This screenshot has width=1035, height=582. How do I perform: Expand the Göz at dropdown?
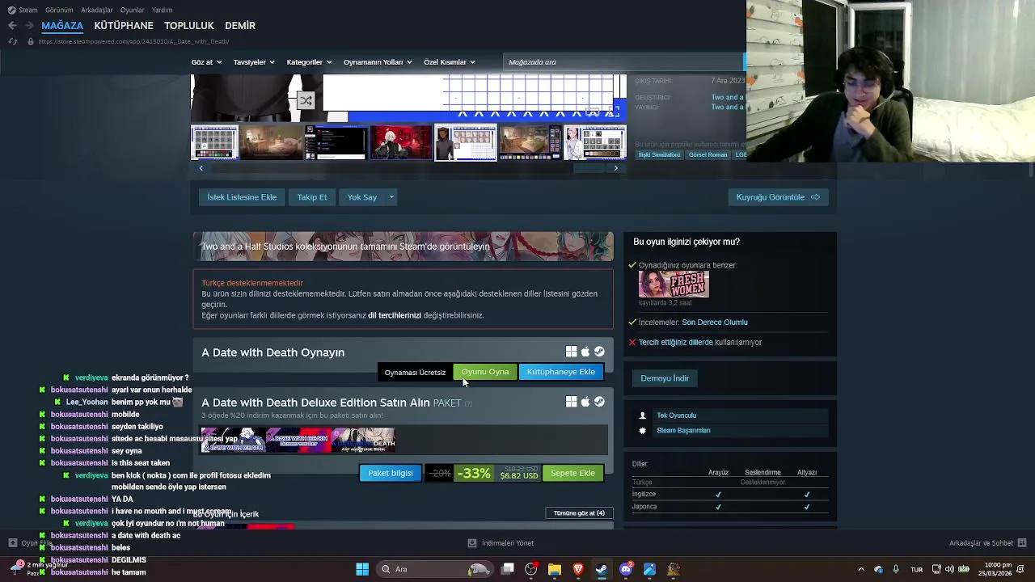(x=206, y=62)
